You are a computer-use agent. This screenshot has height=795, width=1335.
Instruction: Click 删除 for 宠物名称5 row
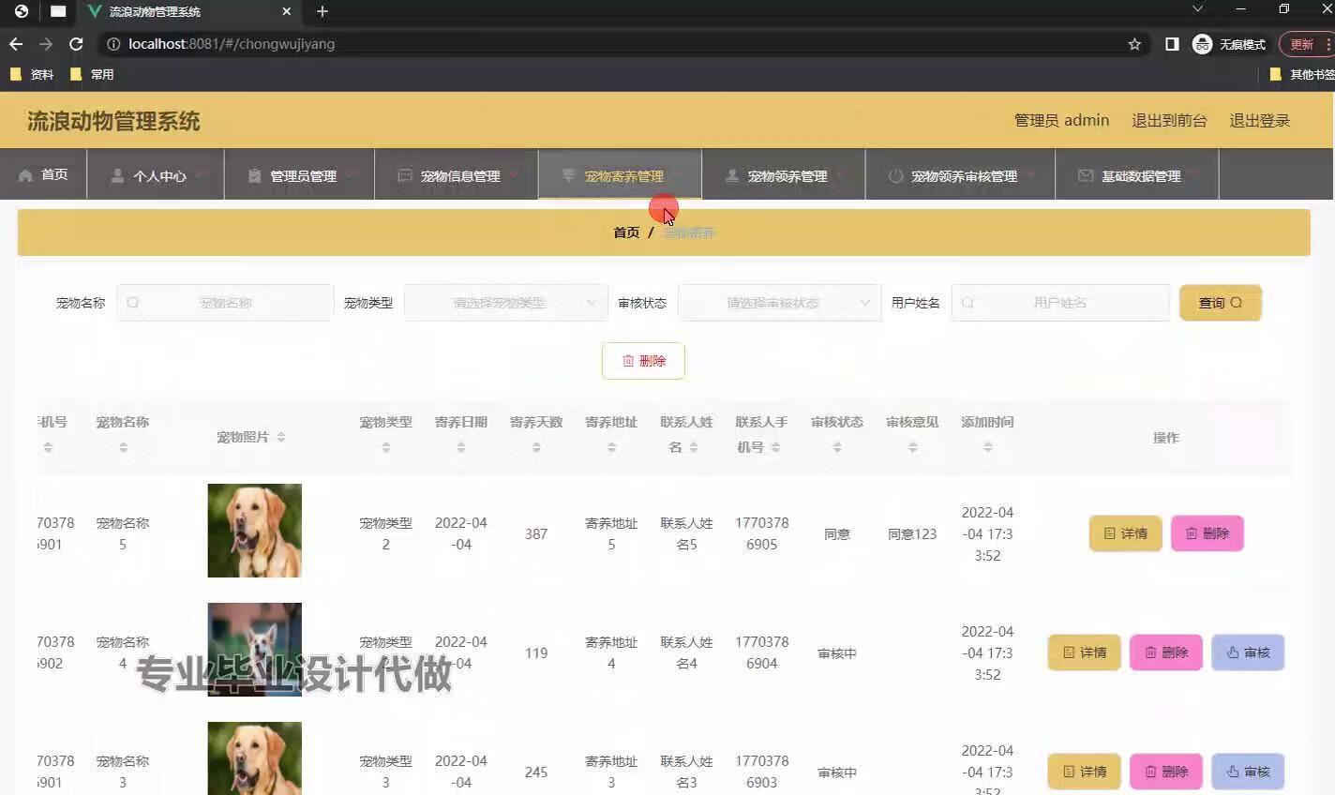(x=1207, y=533)
